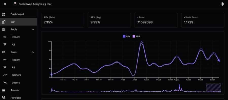Click the NEW icon beside Pools Recent
The image size is (228, 100).
(x=5, y=37)
